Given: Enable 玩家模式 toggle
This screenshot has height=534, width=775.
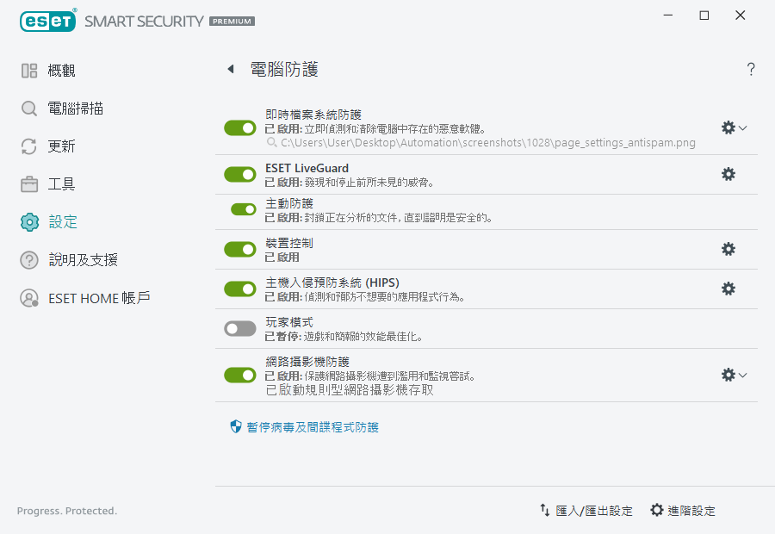Looking at the screenshot, I should pyautogui.click(x=239, y=327).
